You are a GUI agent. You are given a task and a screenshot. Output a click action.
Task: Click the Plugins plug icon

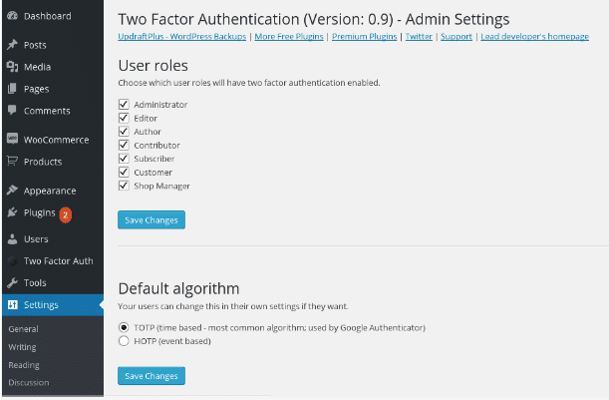12,212
